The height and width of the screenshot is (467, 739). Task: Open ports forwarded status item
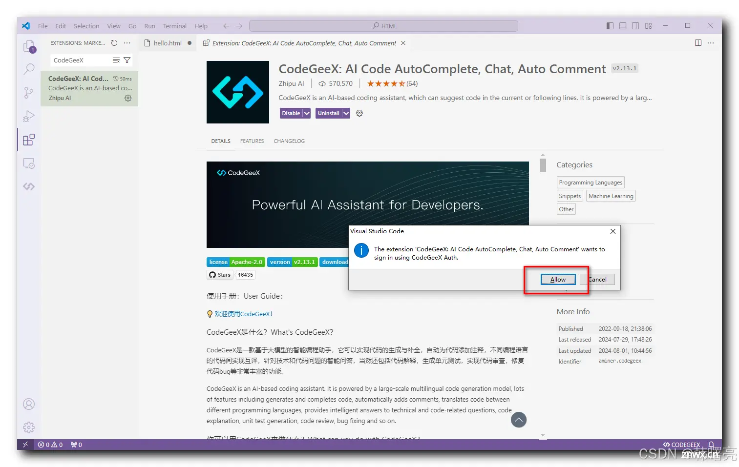(x=76, y=445)
